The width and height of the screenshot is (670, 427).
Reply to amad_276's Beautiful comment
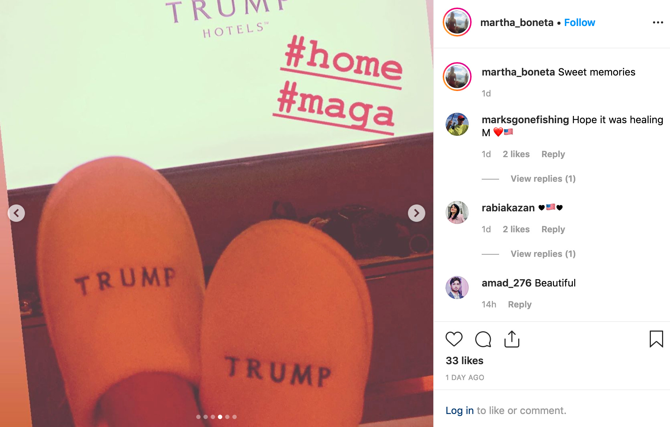520,305
